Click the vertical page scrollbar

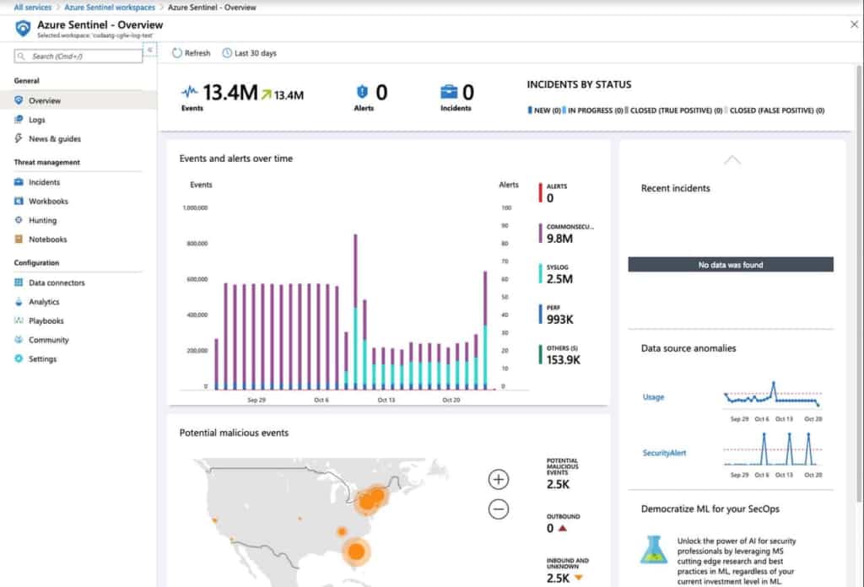point(859,283)
